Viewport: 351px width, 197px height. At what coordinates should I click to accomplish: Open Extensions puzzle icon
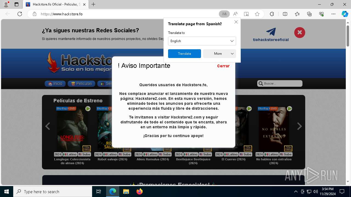[x=272, y=14]
